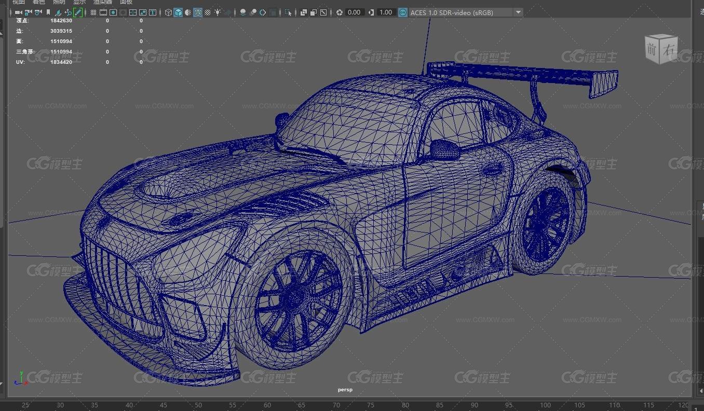
Task: Click the persp camera label
Action: coord(345,390)
